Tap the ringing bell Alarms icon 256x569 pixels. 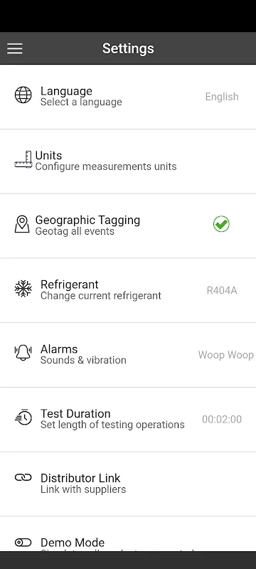click(23, 353)
